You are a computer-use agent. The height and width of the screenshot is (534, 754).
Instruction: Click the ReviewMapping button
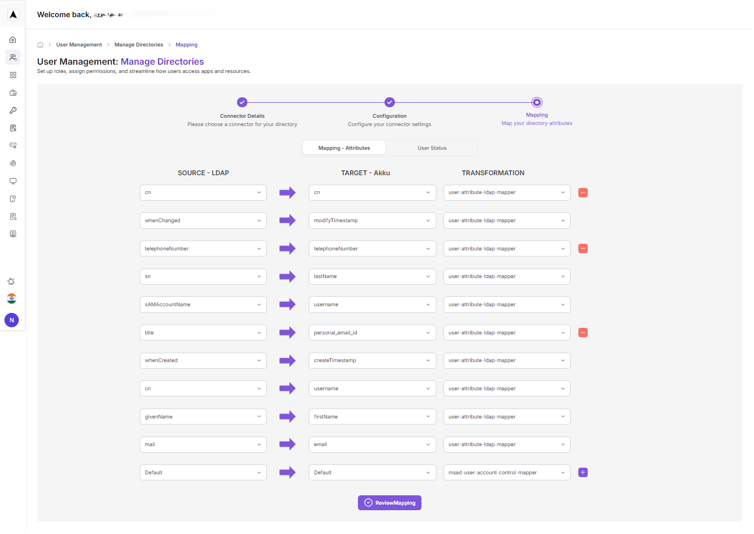click(x=389, y=502)
